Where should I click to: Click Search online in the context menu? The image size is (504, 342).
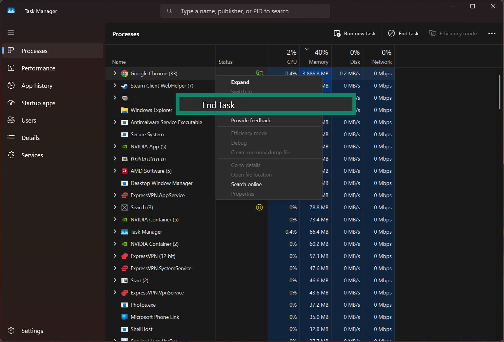tap(246, 184)
